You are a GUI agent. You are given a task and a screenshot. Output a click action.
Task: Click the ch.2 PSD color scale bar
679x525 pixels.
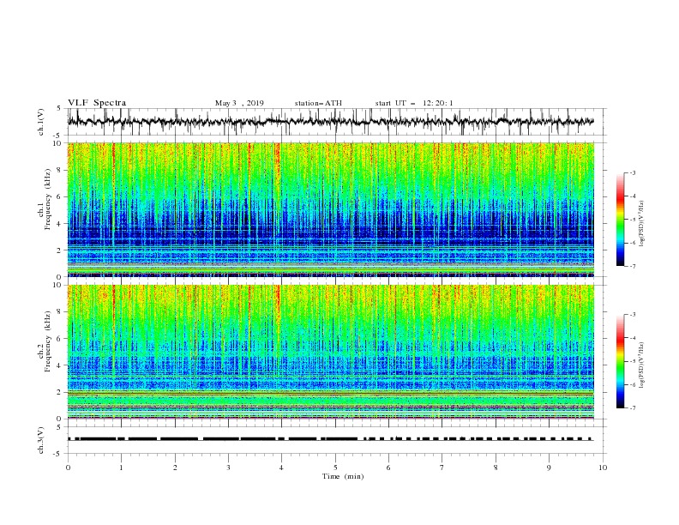(620, 361)
